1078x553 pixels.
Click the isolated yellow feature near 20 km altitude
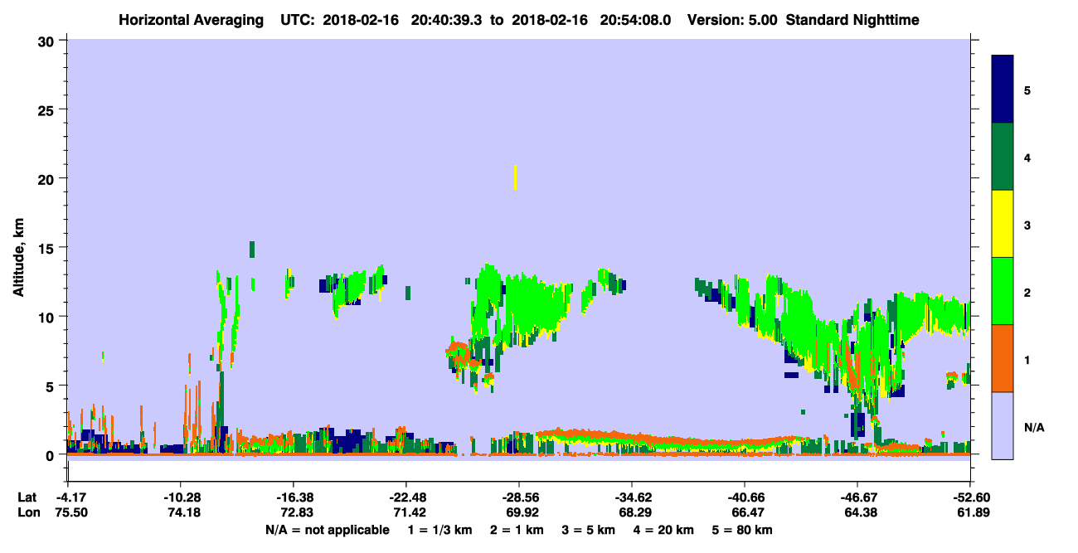[516, 177]
